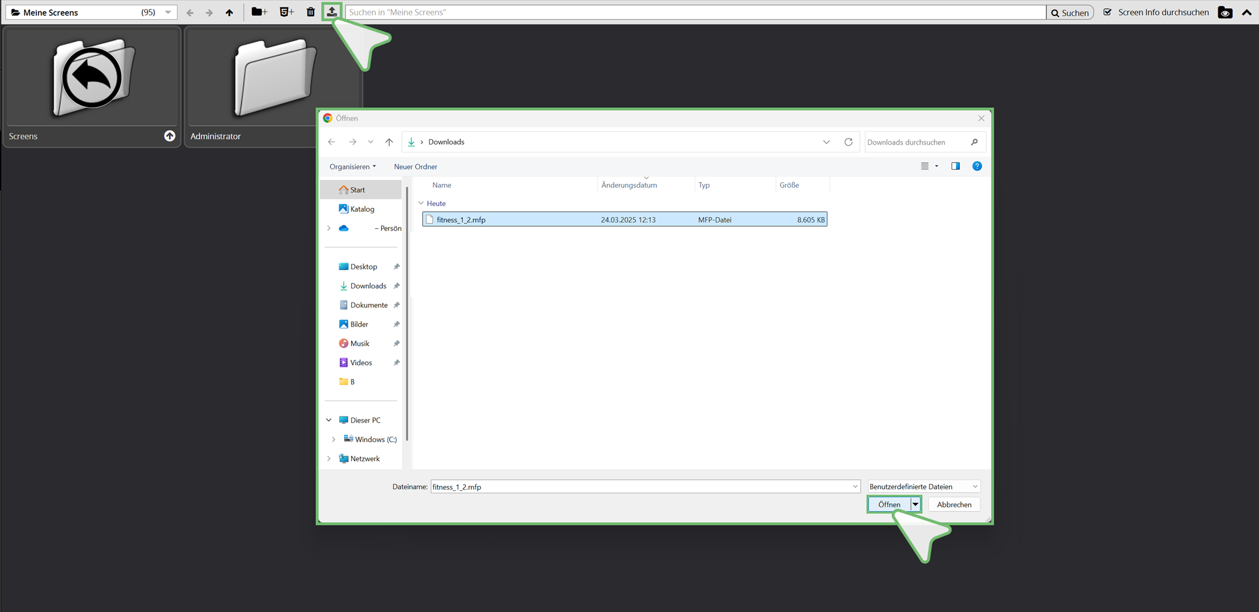Image resolution: width=1259 pixels, height=612 pixels.
Task: Toggle Screen Info durchsuchen checkbox
Action: coord(1107,12)
